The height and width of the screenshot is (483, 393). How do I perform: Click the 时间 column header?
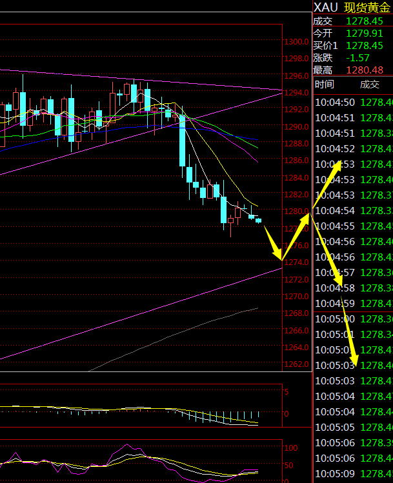coord(324,84)
